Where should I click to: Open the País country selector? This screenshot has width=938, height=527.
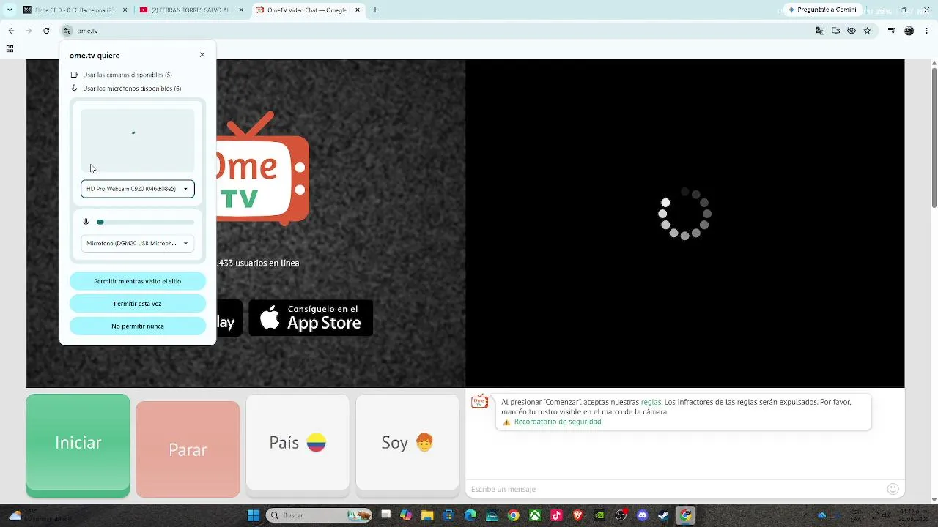point(298,443)
